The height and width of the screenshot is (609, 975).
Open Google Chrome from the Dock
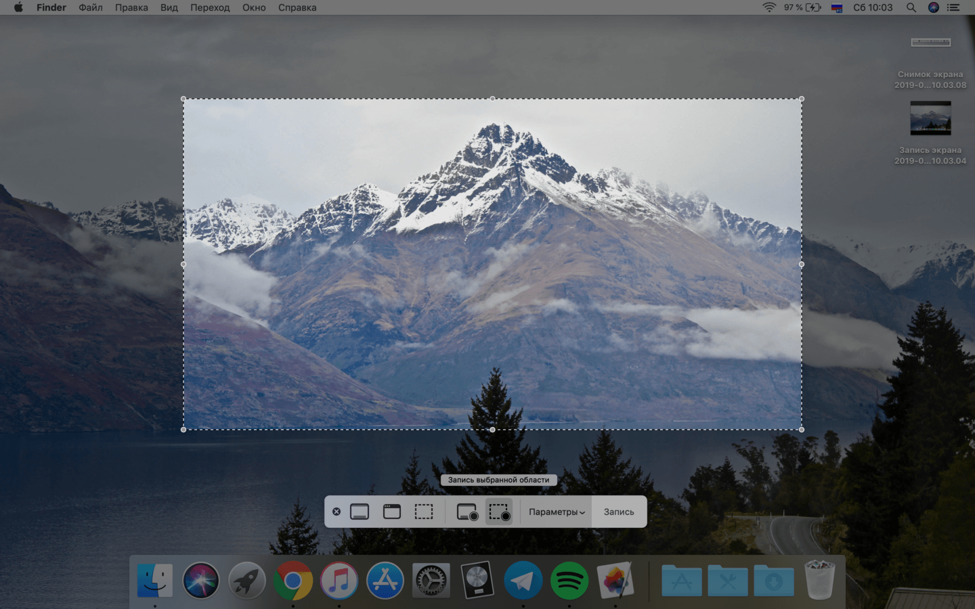293,581
